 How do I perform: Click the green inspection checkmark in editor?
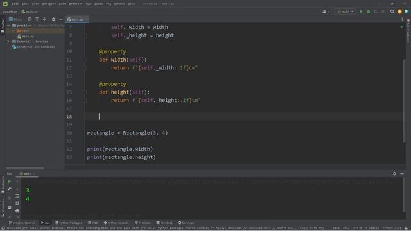click(x=402, y=26)
